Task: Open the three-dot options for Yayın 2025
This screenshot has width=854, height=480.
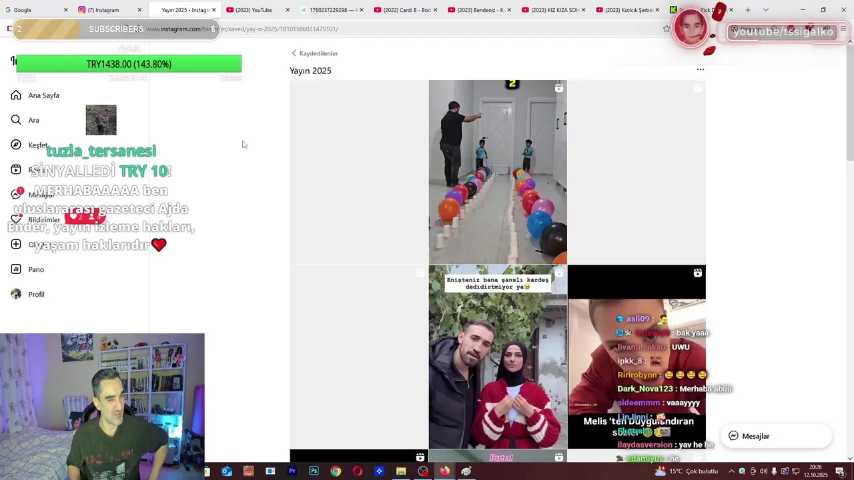Action: (x=700, y=69)
